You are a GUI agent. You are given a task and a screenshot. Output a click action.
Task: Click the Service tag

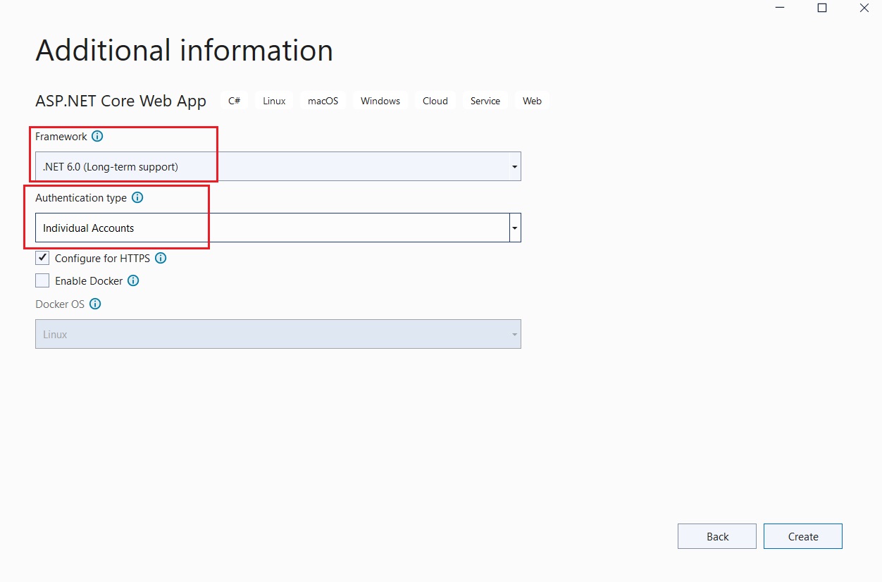click(485, 101)
